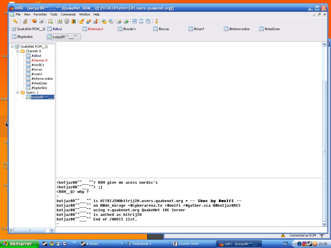Click the Connect lightning bolt icon
The height and width of the screenshot is (248, 331).
point(15,21)
